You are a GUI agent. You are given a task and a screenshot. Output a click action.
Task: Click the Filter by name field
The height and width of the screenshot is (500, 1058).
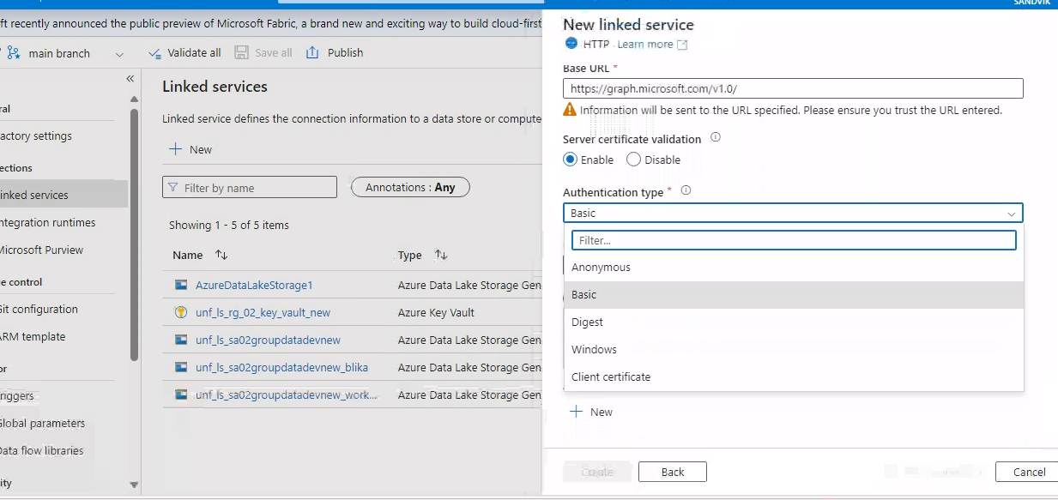(x=250, y=187)
